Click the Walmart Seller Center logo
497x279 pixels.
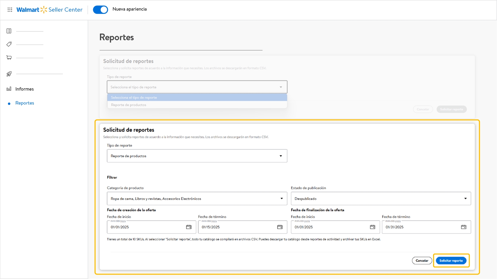coord(49,10)
